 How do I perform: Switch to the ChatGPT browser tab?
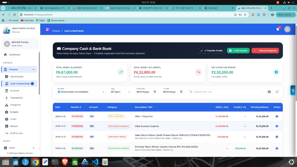pyautogui.click(x=153, y=8)
